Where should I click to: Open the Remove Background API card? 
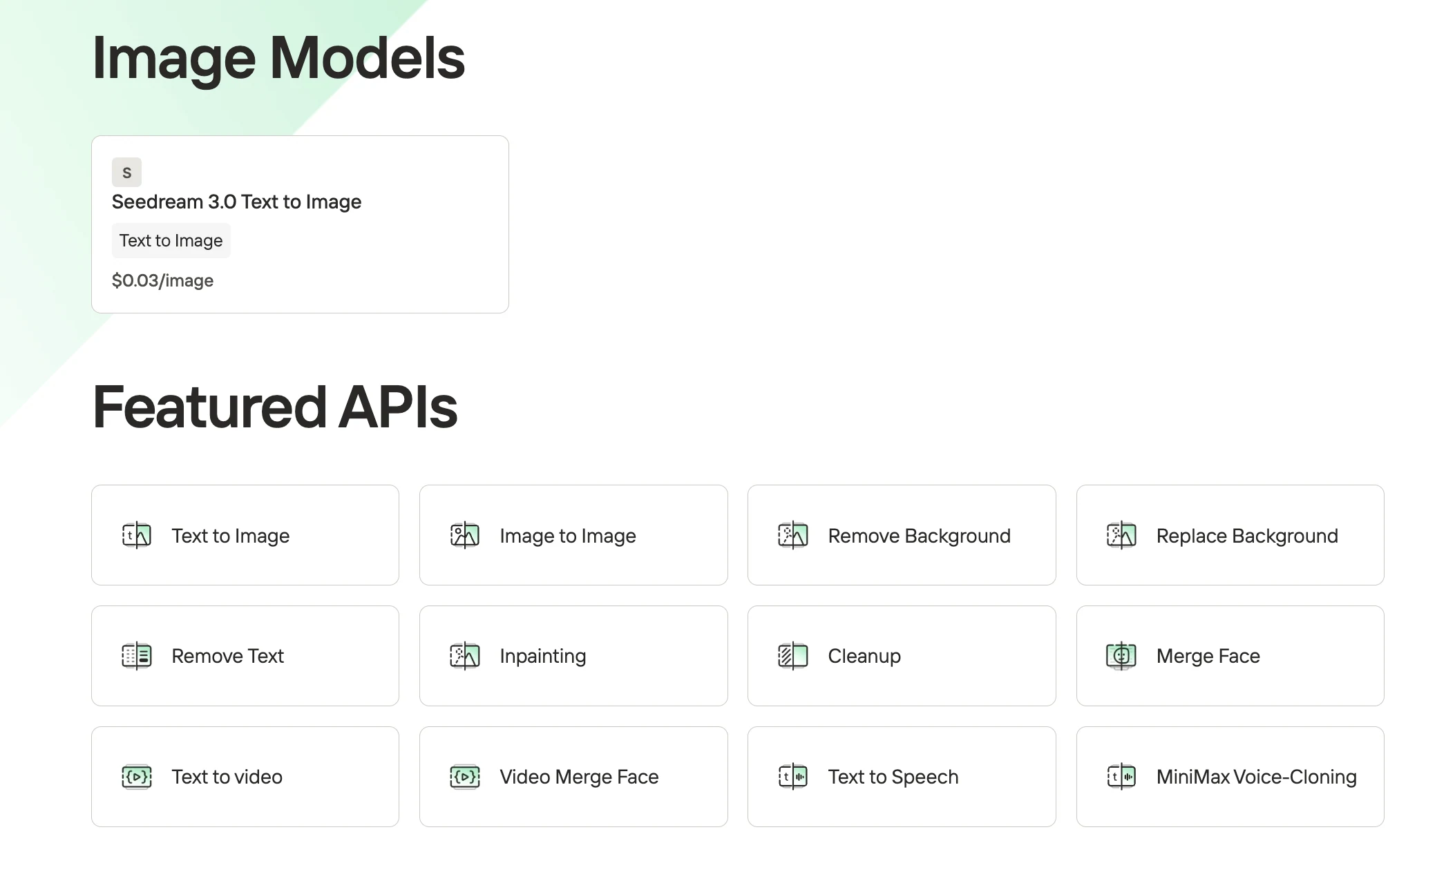(x=902, y=535)
